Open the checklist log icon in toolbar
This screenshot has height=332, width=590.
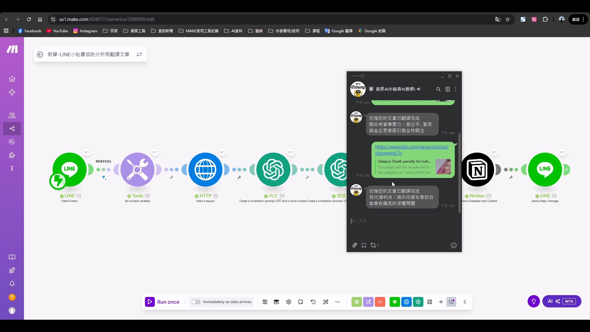coord(451,302)
